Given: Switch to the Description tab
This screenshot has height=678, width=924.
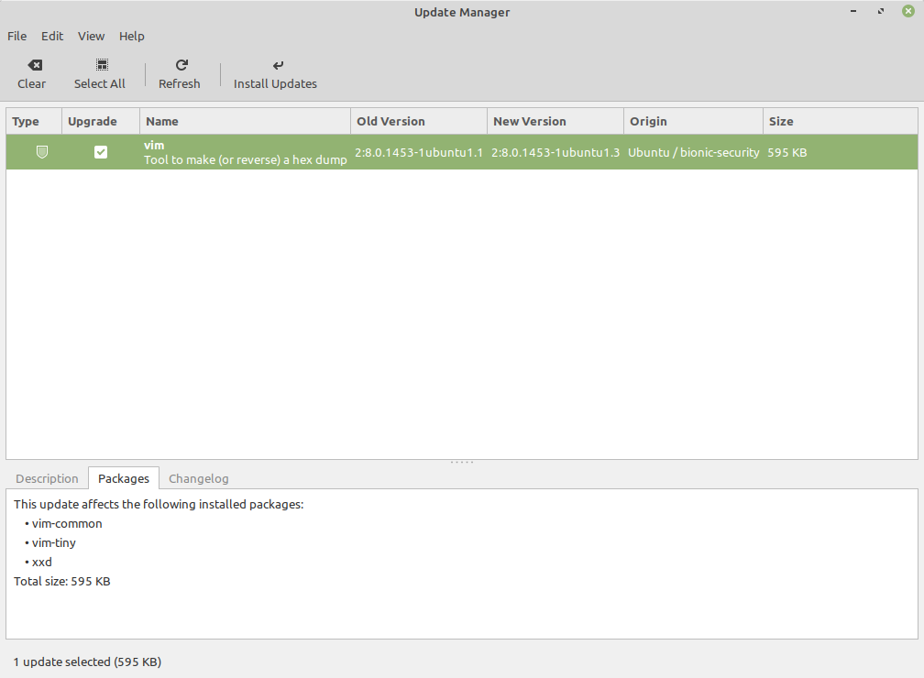Looking at the screenshot, I should (x=47, y=478).
